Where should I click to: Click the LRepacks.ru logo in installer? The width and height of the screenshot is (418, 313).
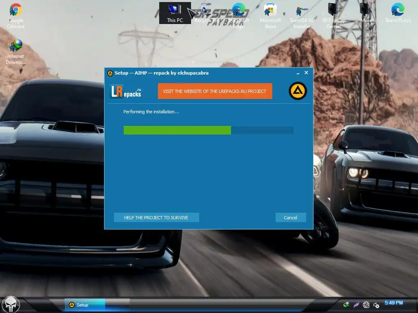coord(126,91)
